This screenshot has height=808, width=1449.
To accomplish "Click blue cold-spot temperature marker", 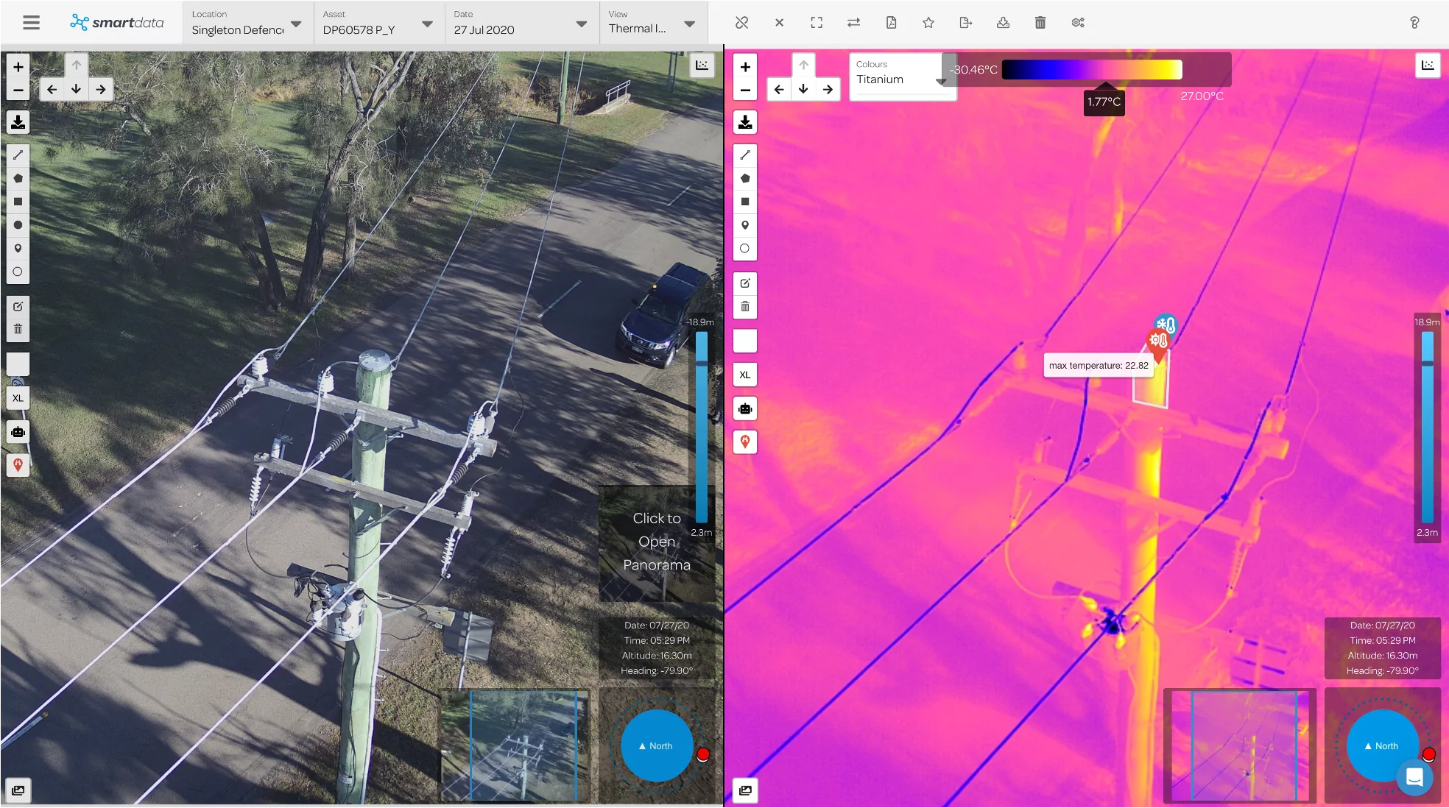I will point(1166,325).
